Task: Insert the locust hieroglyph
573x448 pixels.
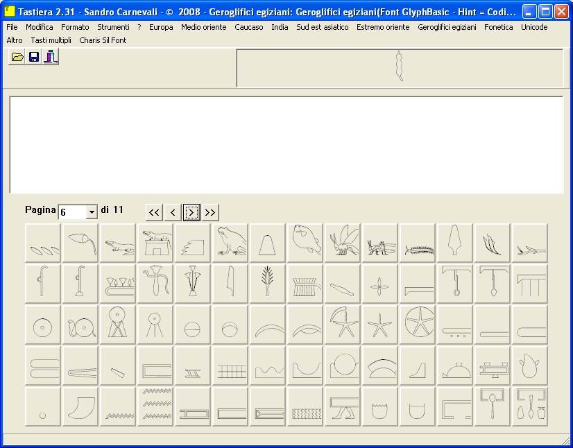Action: click(x=380, y=243)
